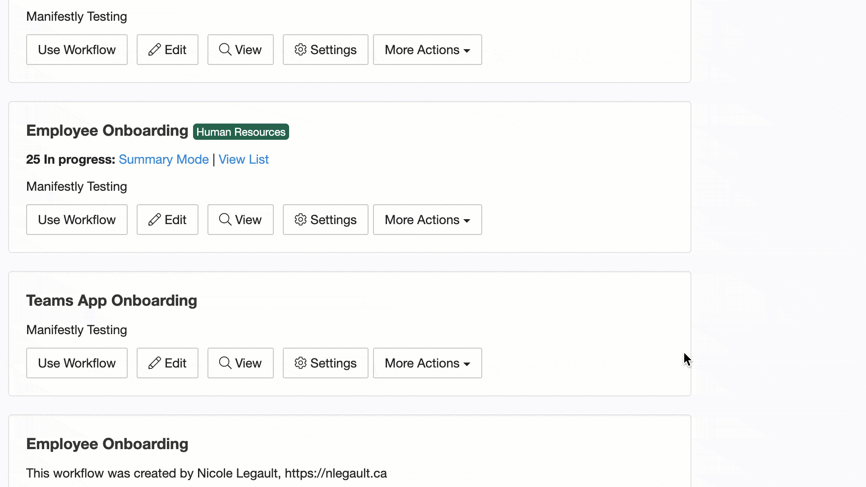Open More Actions menu for Teams App Onboarding
The width and height of the screenshot is (866, 487).
pyautogui.click(x=427, y=363)
